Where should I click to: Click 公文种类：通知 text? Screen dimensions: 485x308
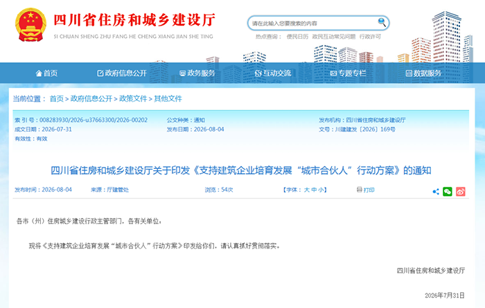click(x=186, y=120)
